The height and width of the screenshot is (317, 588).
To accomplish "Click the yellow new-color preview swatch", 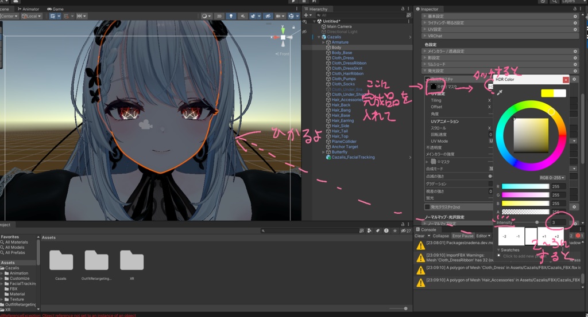I will click(x=547, y=93).
